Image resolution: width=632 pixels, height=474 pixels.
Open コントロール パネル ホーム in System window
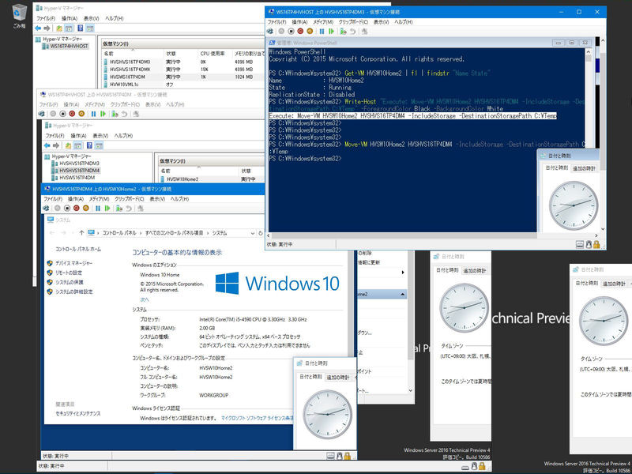pyautogui.click(x=78, y=249)
